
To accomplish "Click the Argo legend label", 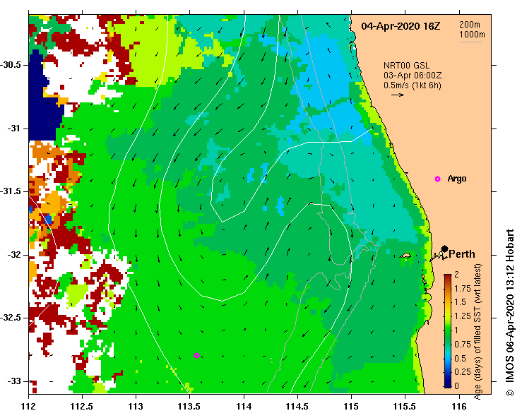I will [457, 179].
